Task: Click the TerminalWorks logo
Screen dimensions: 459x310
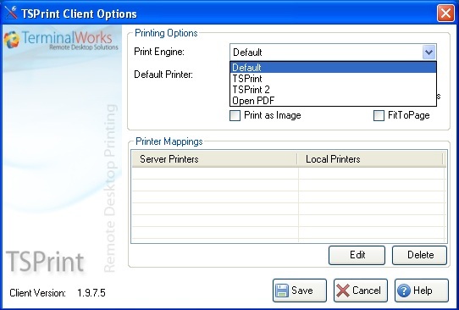Action: (61, 40)
